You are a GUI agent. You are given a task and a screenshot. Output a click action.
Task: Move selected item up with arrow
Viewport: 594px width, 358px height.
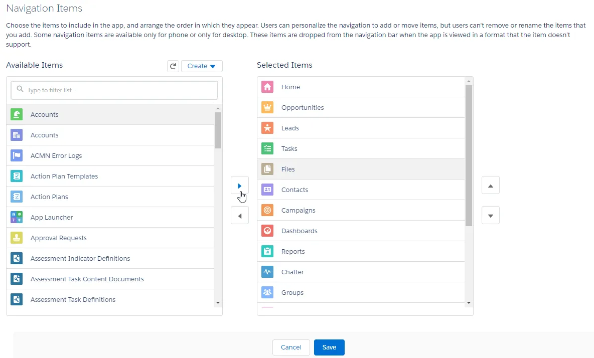click(490, 186)
